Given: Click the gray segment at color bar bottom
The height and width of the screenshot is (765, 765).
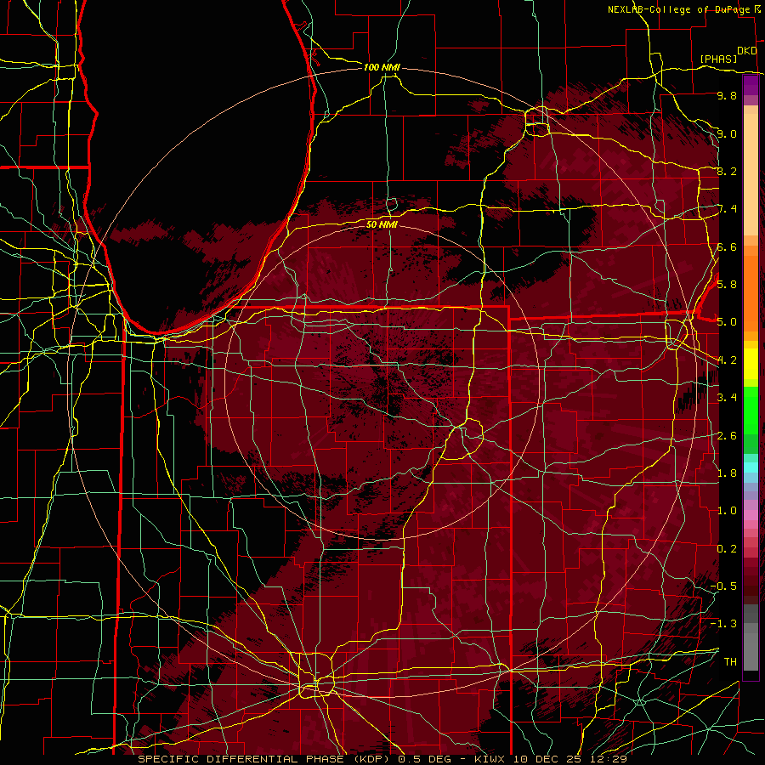Looking at the screenshot, I should pos(751,648).
